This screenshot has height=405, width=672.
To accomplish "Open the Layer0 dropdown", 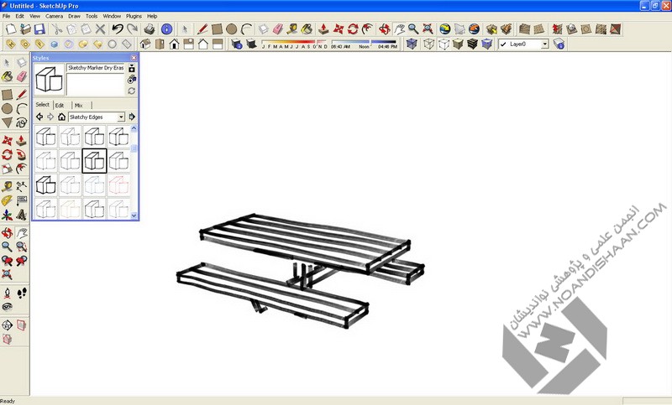I will [x=544, y=44].
